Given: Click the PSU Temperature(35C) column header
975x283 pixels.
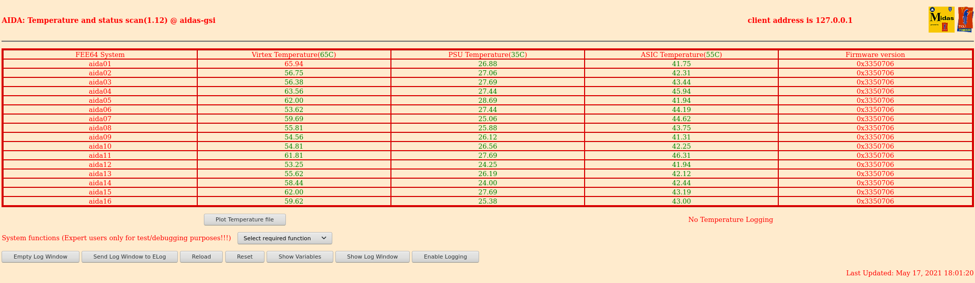Looking at the screenshot, I should point(488,54).
